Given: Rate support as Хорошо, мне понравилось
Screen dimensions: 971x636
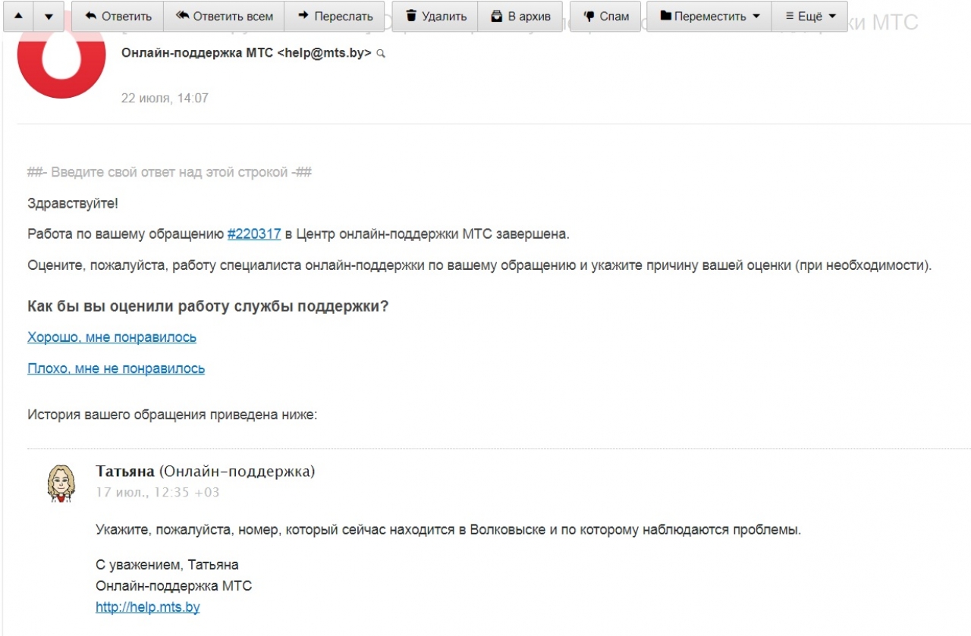Looking at the screenshot, I should click(x=112, y=337).
